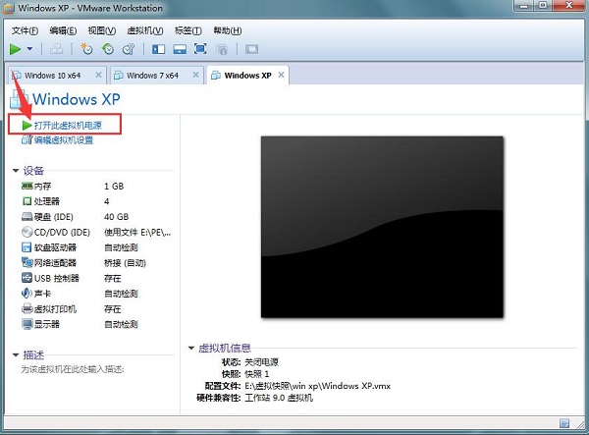This screenshot has height=435, width=589.
Task: Open the snapshot manager icon
Action: click(x=129, y=48)
